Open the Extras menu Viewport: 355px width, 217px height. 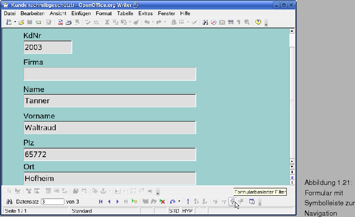click(x=145, y=13)
